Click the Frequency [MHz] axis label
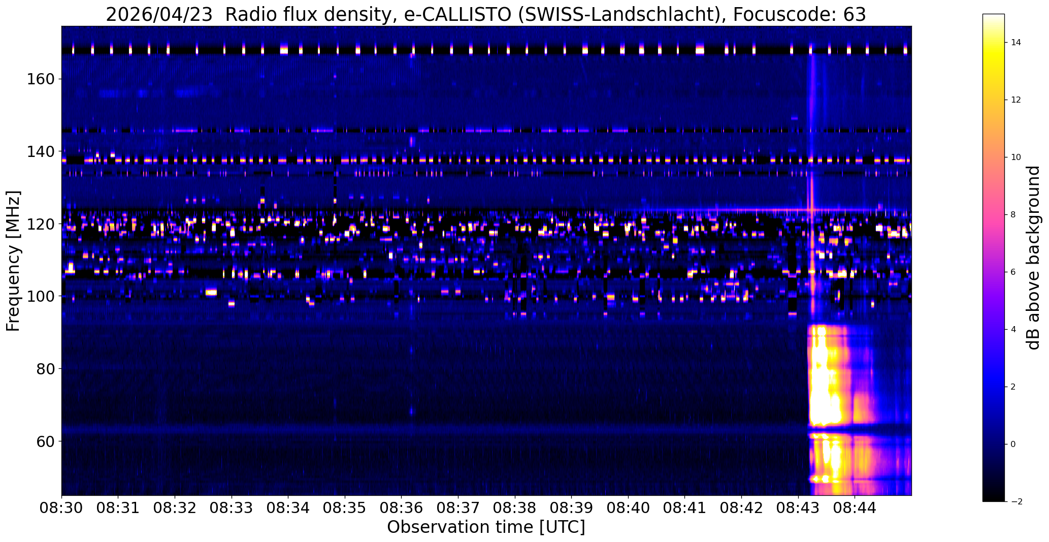The width and height of the screenshot is (1049, 542). (x=13, y=261)
